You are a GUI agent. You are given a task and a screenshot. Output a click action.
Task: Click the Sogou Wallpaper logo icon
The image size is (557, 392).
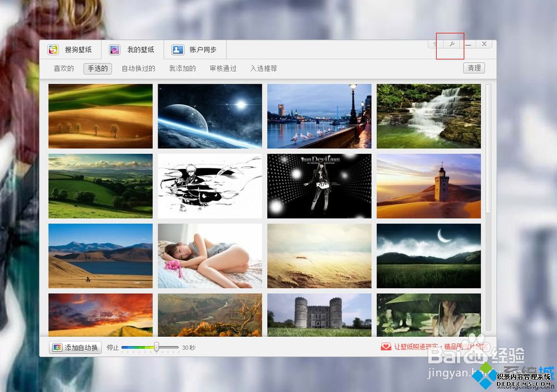pos(53,50)
